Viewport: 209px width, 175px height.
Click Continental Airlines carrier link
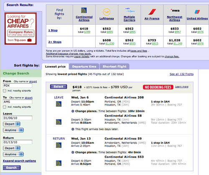pos(84,18)
